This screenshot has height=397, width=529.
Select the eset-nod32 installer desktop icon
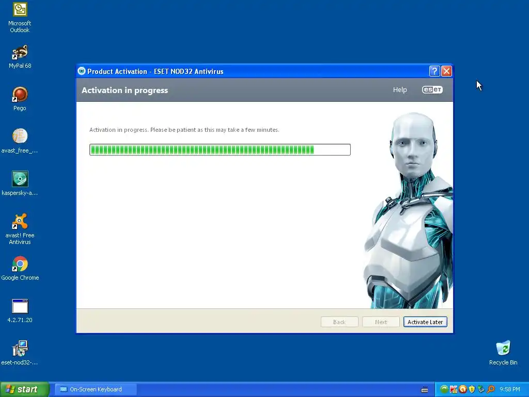coord(20,354)
